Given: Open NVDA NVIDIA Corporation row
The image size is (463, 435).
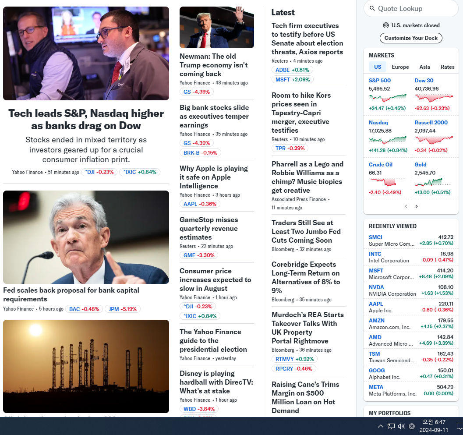Looking at the screenshot, I should tap(411, 290).
